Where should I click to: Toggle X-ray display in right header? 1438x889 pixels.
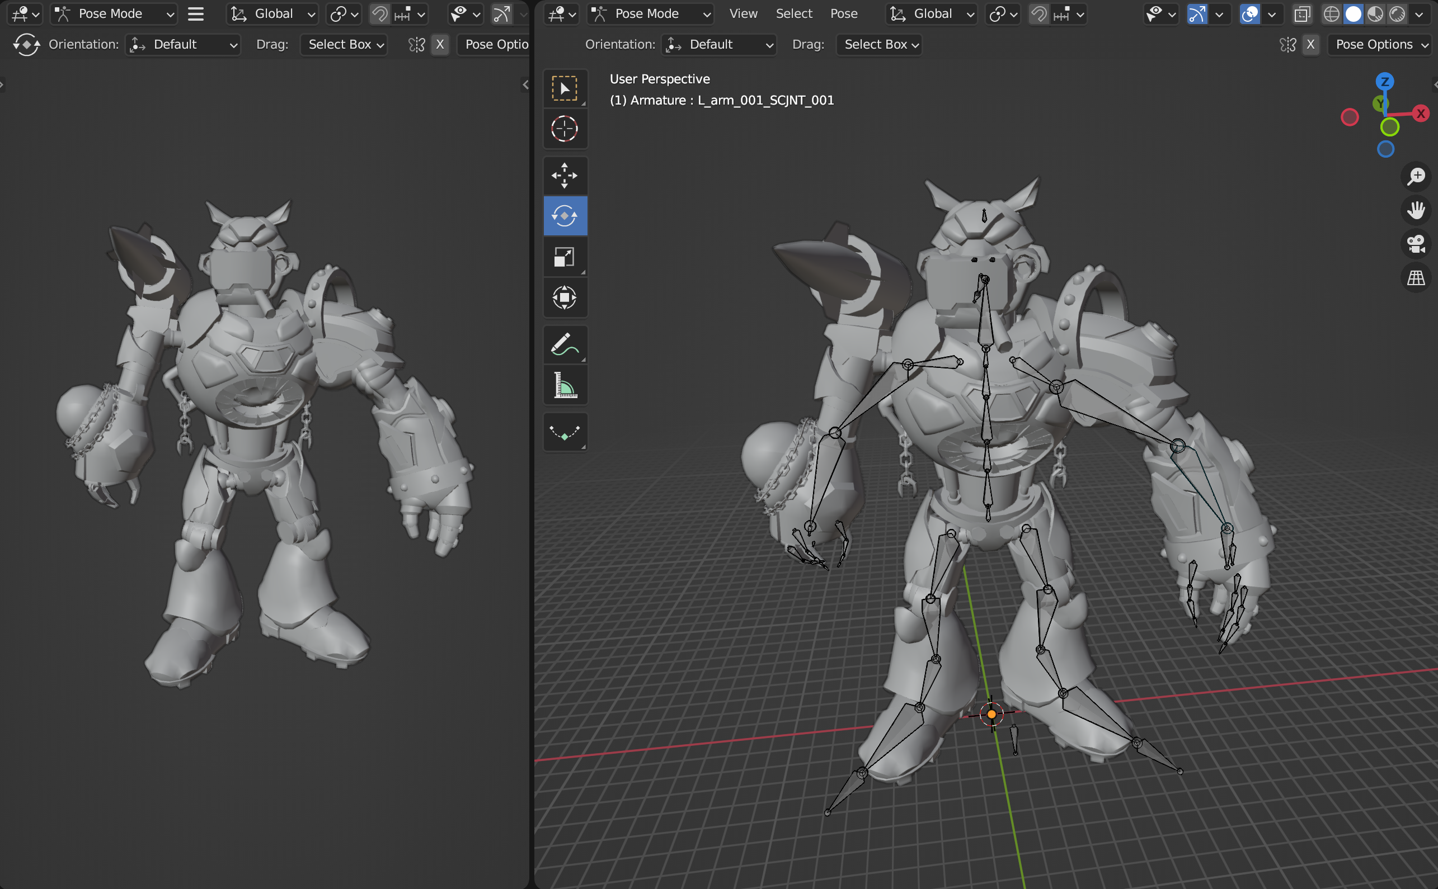click(1302, 13)
